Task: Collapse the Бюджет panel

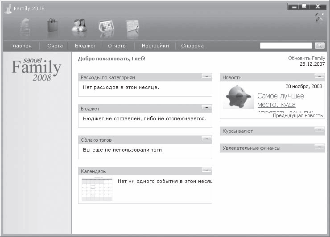Action: [206, 107]
